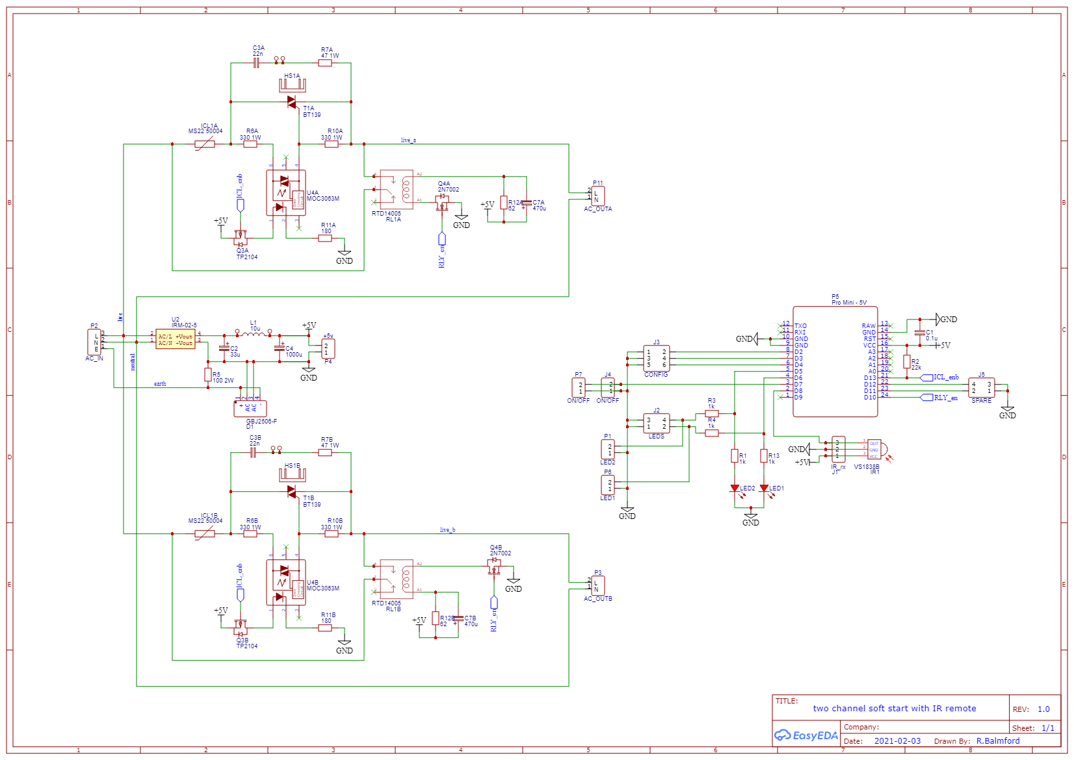Click the Sheet value '1/1'
This screenshot has width=1074, height=760.
(1048, 728)
